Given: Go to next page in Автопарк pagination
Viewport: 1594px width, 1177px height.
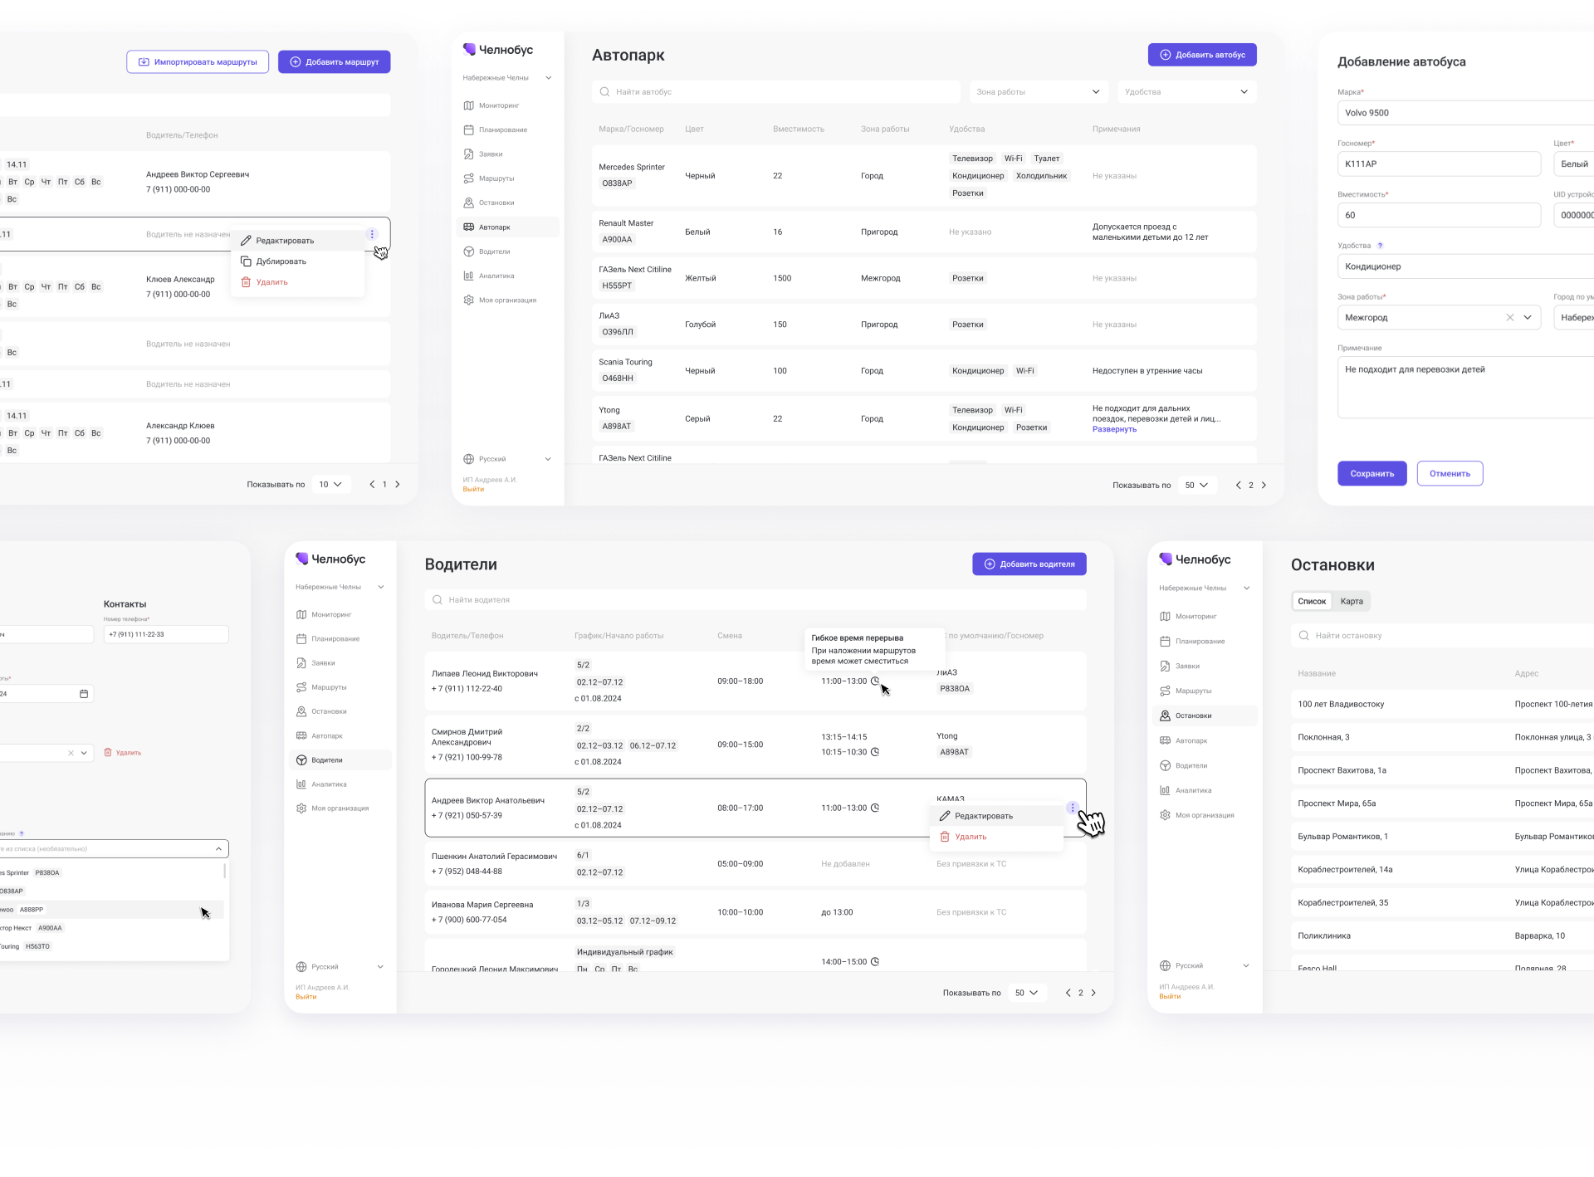Looking at the screenshot, I should [x=1264, y=486].
